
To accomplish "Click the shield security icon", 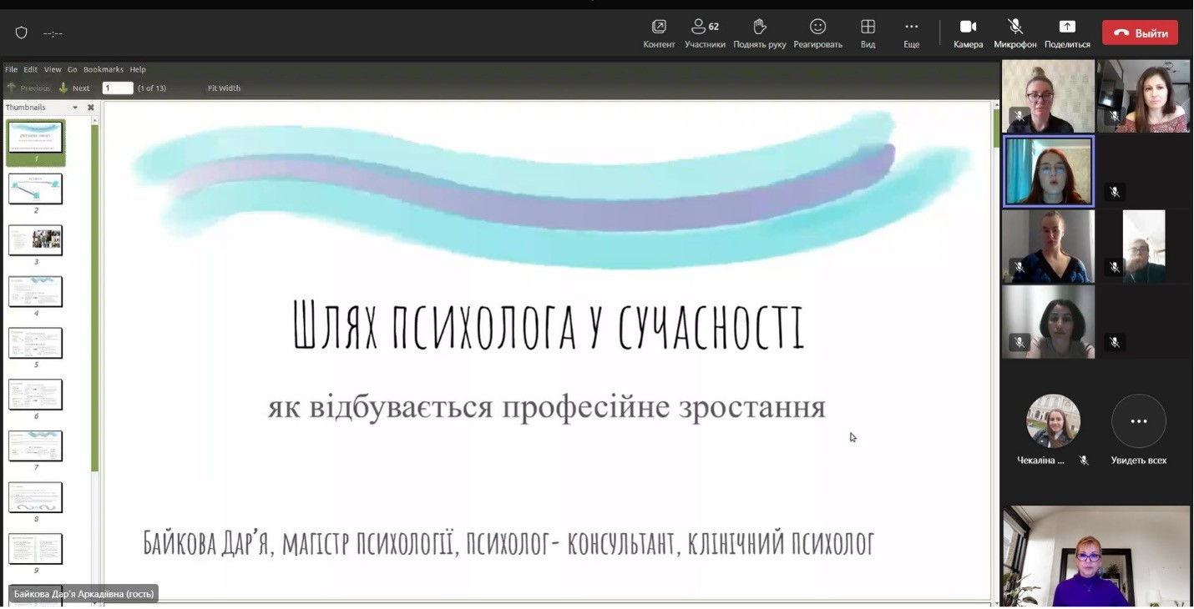I will click(x=22, y=33).
